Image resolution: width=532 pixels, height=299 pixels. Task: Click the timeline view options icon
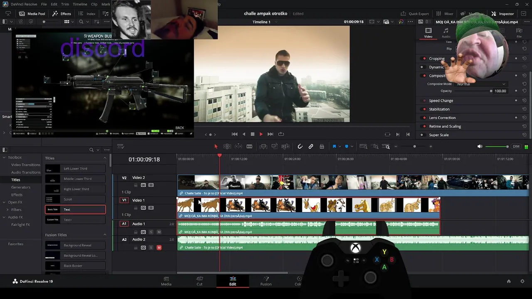tap(121, 147)
